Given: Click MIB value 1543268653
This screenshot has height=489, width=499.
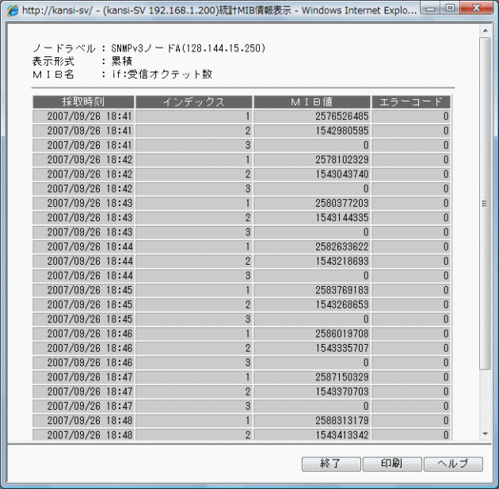Looking at the screenshot, I should (x=342, y=305).
